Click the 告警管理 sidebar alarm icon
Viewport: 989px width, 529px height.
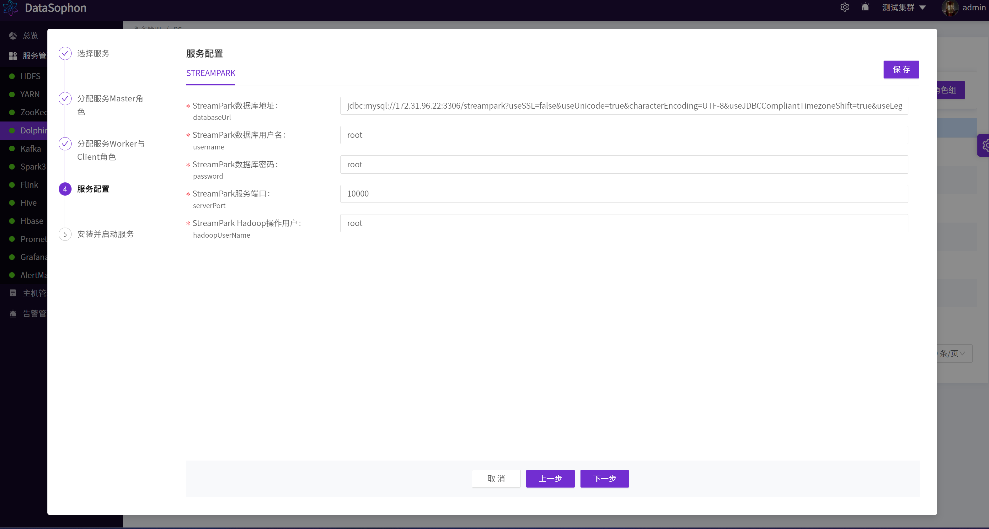[13, 314]
